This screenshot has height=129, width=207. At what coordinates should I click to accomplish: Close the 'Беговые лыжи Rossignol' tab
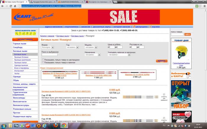[x=27, y=2]
